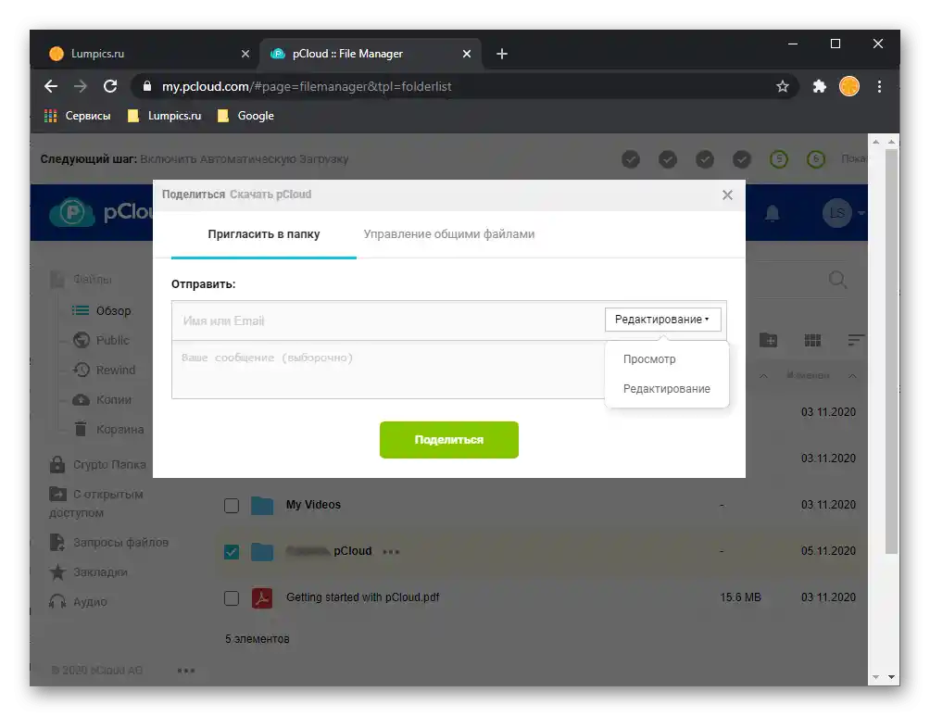Open the Сервисы apps shortcut
The width and height of the screenshot is (930, 716).
[x=77, y=116]
